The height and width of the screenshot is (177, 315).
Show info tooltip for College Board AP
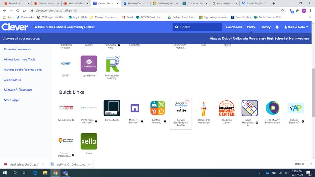click(x=303, y=121)
